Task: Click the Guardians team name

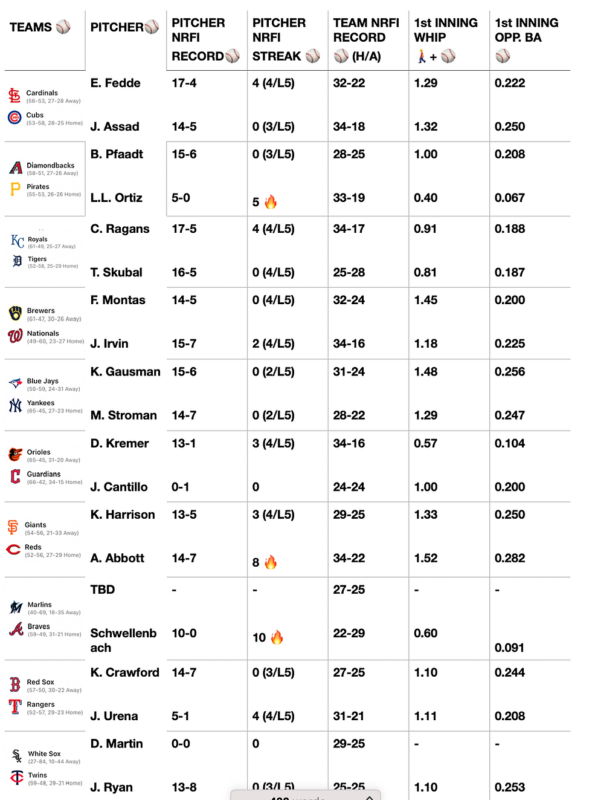Action: [x=43, y=474]
